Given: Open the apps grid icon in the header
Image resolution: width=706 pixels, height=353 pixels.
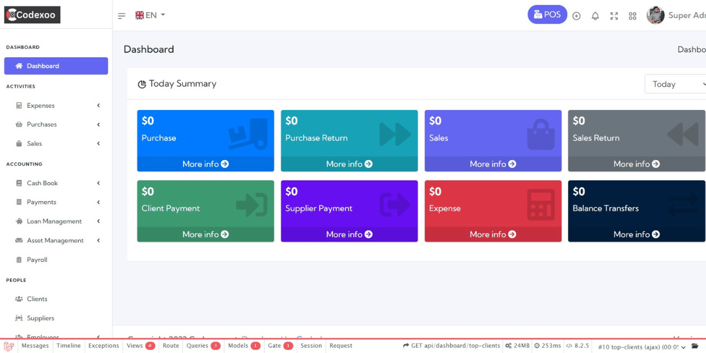Looking at the screenshot, I should point(632,16).
